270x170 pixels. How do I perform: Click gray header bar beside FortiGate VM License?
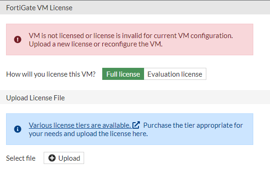(x=171, y=8)
